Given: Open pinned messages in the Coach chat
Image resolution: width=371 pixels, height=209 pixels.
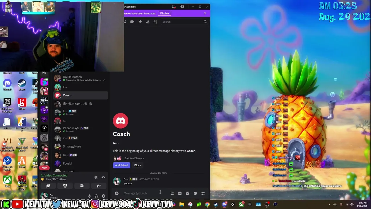Looking at the screenshot, I should click(x=140, y=22).
